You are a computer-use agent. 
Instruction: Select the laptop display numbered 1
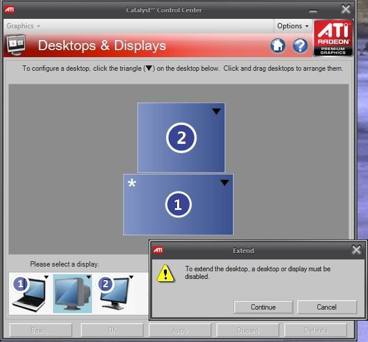pos(29,294)
